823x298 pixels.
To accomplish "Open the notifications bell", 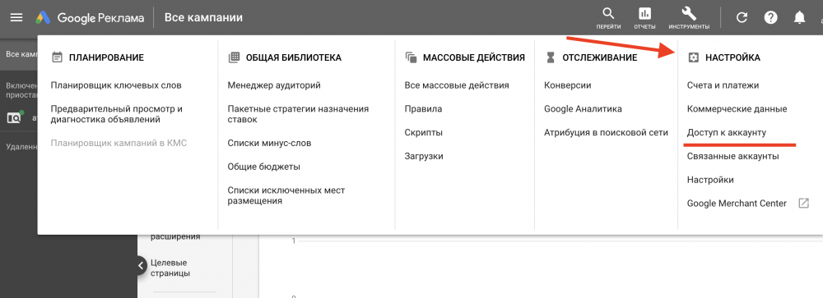I will [x=799, y=18].
